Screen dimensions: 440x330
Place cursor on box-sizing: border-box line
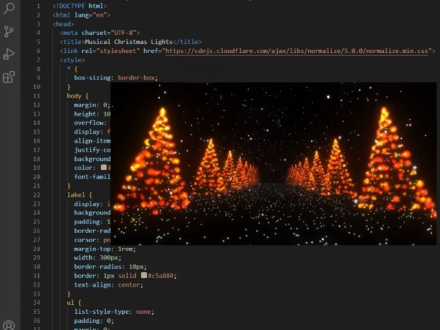coord(116,77)
